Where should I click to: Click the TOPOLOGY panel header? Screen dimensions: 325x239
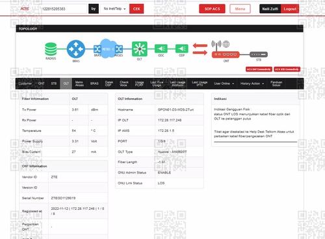click(159, 29)
